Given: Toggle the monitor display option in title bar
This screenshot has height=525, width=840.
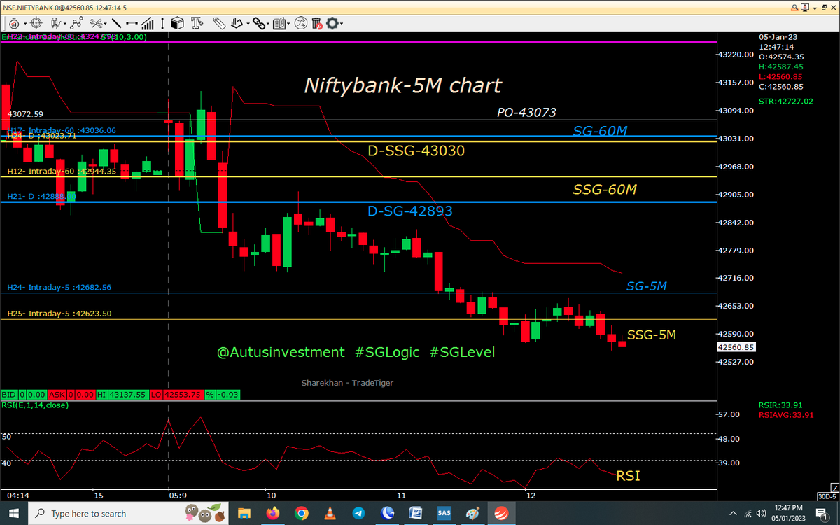Looking at the screenshot, I should [x=805, y=6].
